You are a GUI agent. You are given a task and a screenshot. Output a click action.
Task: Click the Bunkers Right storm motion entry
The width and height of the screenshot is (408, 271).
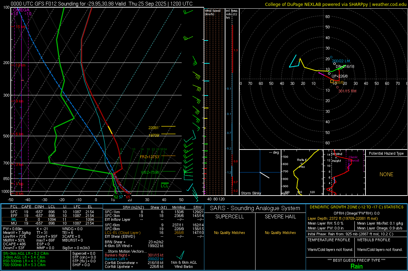(134, 255)
